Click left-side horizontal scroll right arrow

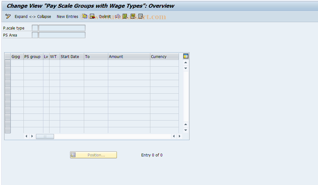(32, 136)
